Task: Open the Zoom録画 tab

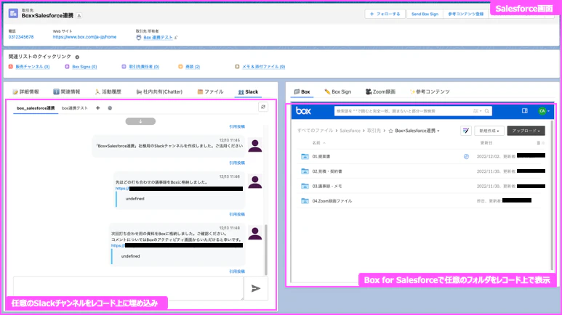Action: coord(380,92)
